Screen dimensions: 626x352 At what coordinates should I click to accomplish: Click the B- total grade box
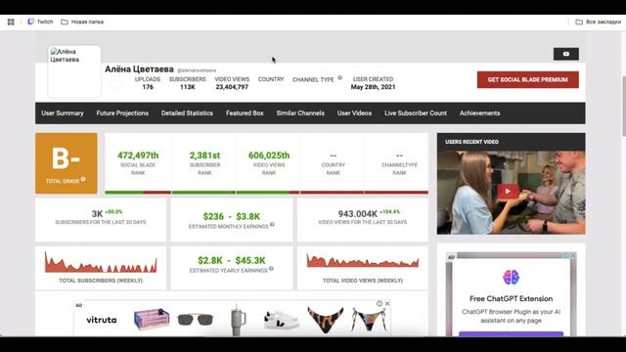67,163
